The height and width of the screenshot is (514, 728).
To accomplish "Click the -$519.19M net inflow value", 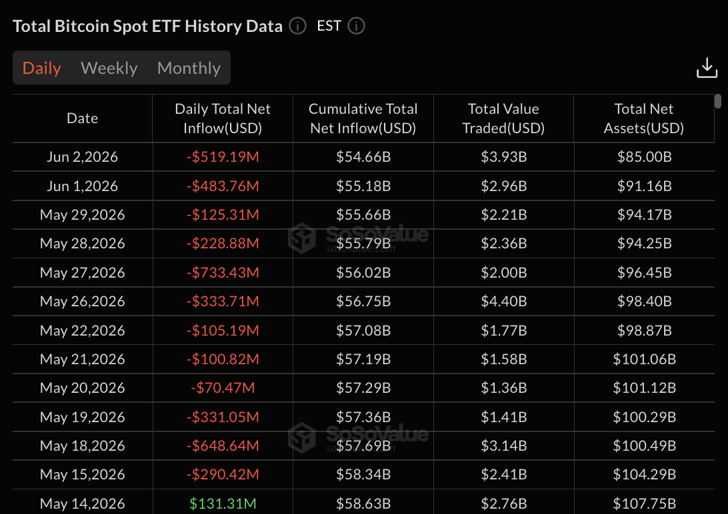I will coord(223,156).
